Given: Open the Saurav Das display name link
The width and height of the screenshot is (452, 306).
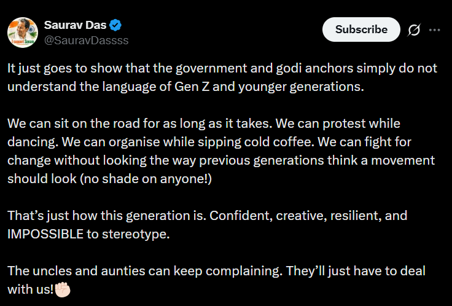Looking at the screenshot, I should (x=76, y=25).
